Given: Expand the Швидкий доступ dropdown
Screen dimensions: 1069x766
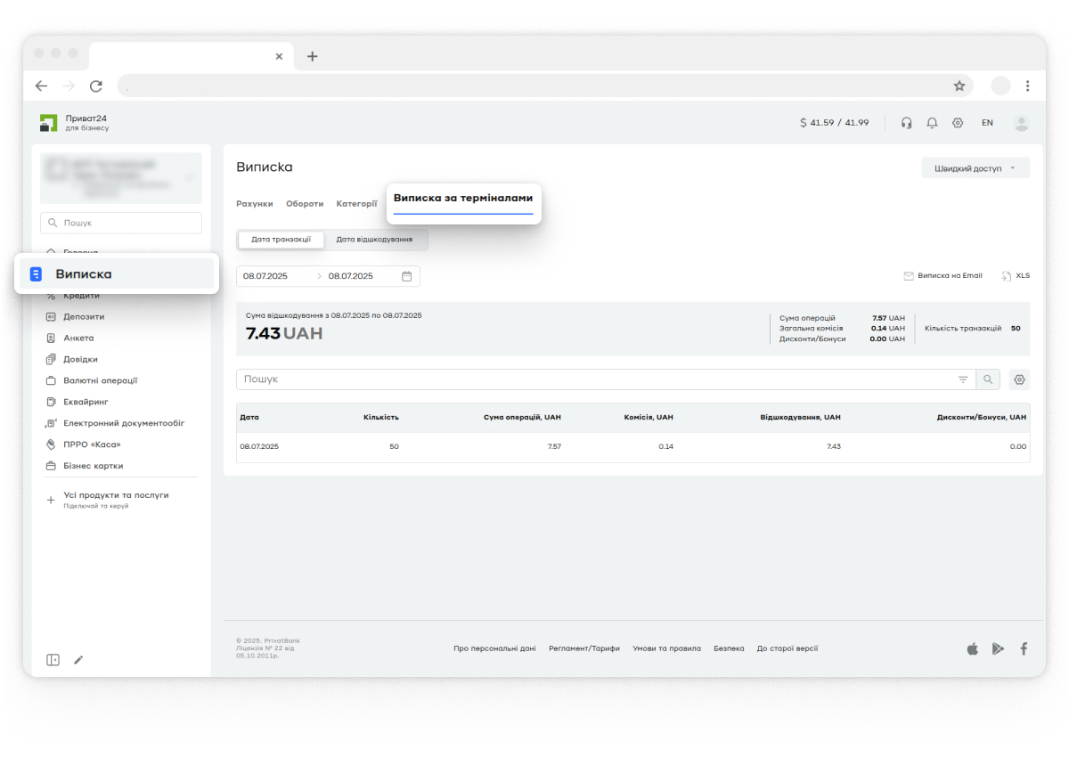Looking at the screenshot, I should 975,168.
